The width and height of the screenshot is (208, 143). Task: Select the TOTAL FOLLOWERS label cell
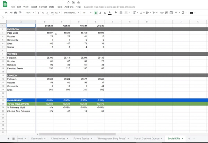(x=21, y=104)
